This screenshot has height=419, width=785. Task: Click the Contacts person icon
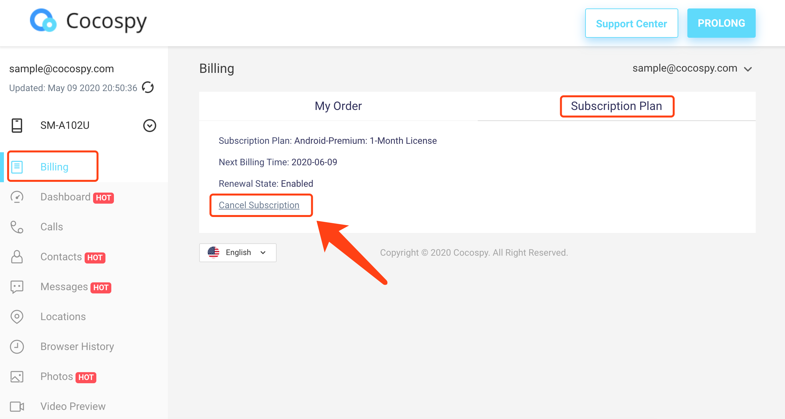point(17,257)
